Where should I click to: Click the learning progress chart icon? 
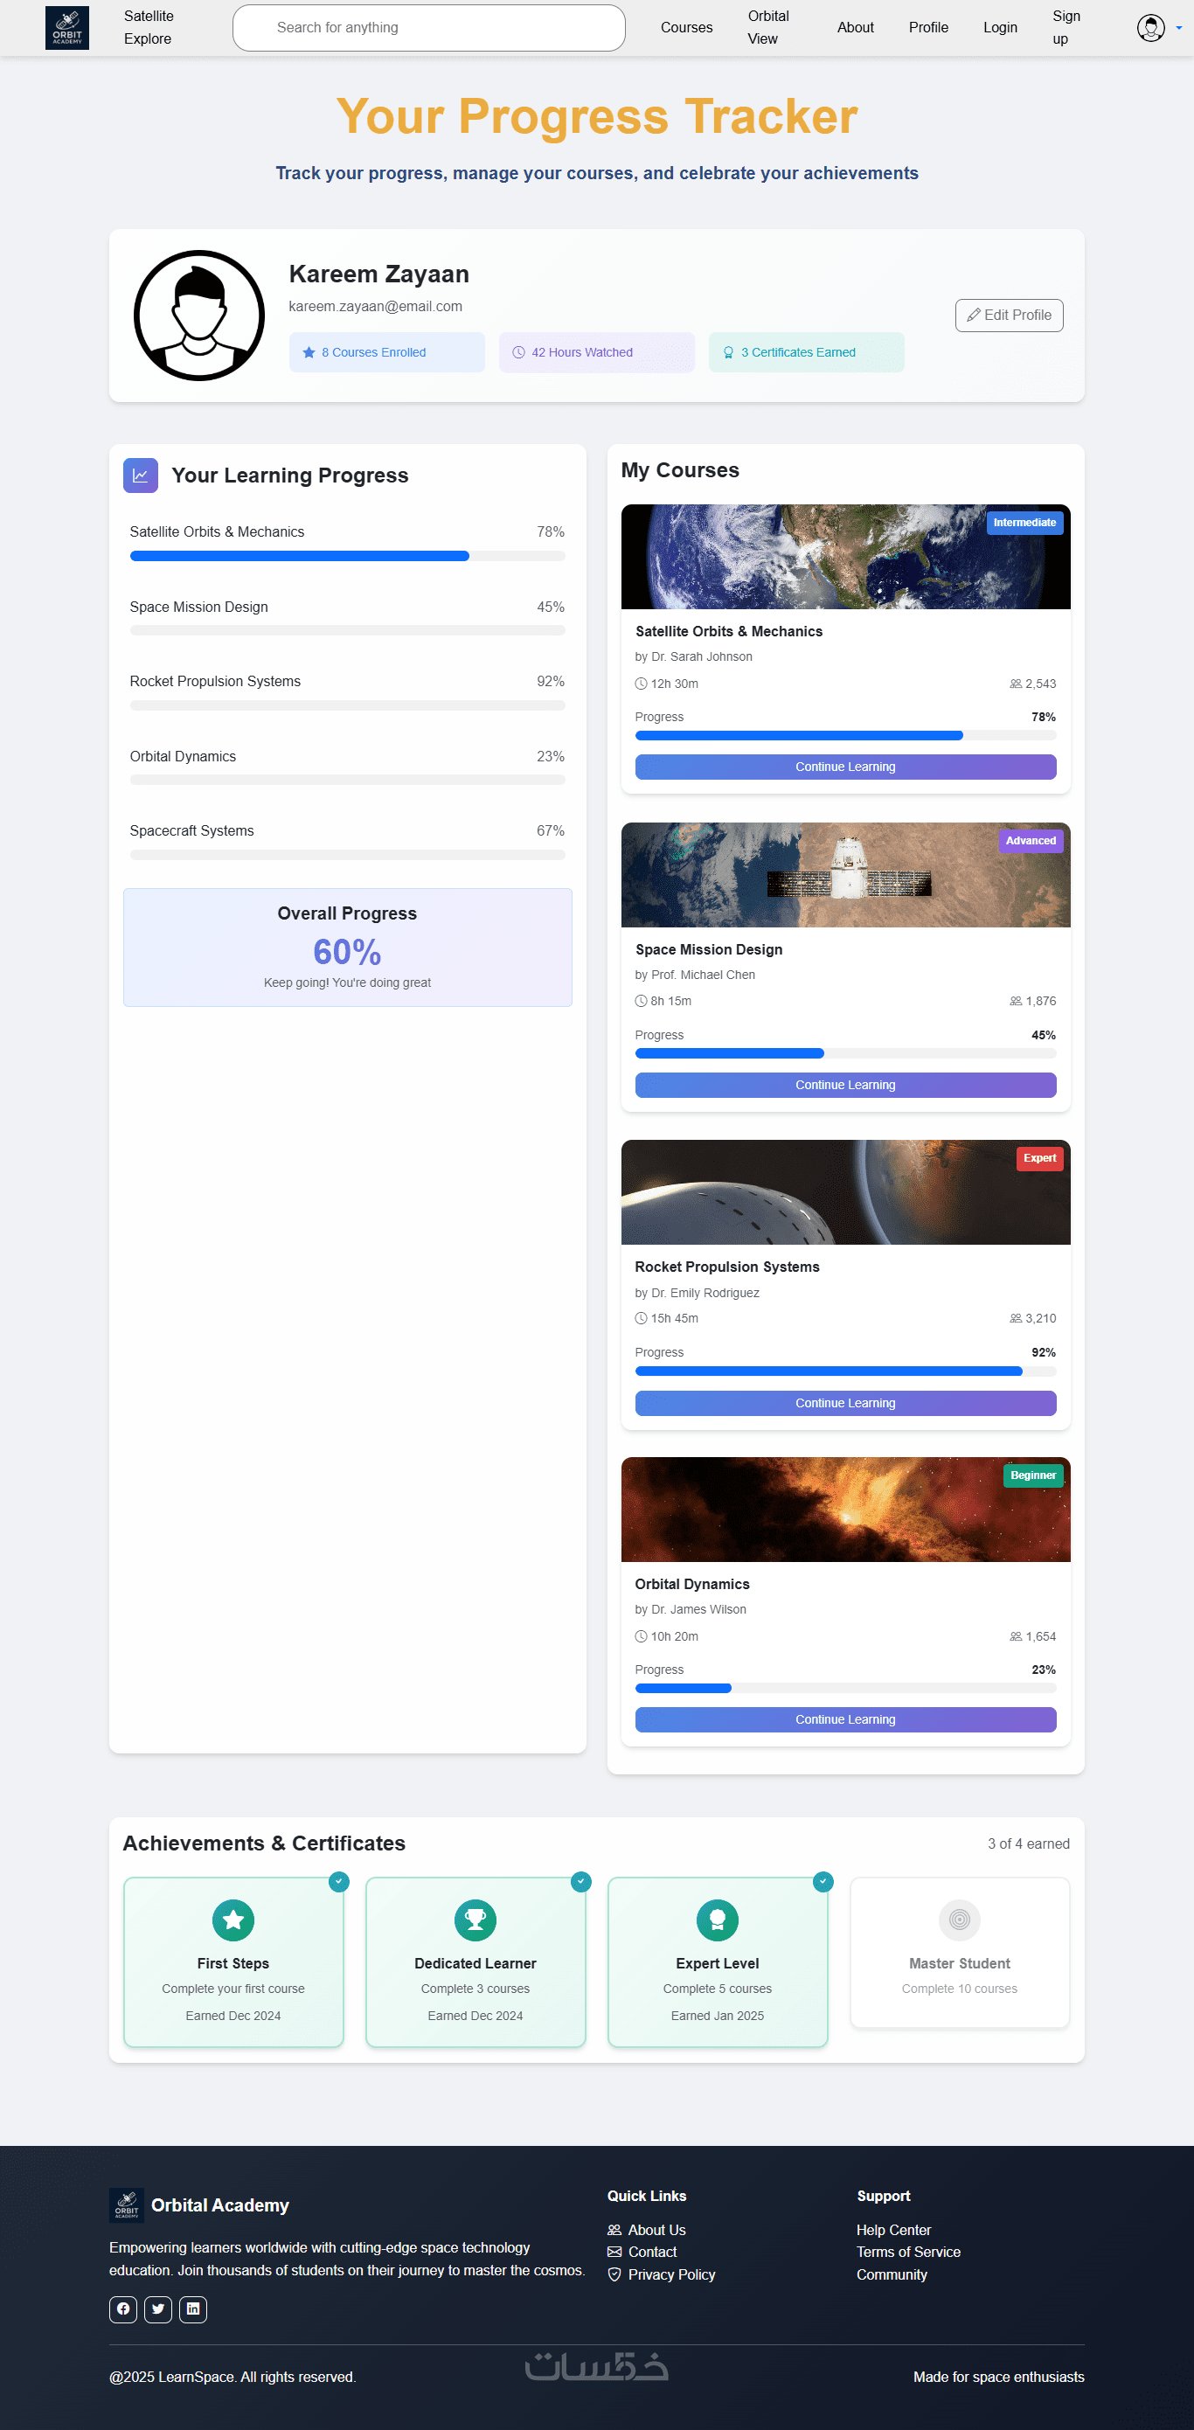coord(141,476)
